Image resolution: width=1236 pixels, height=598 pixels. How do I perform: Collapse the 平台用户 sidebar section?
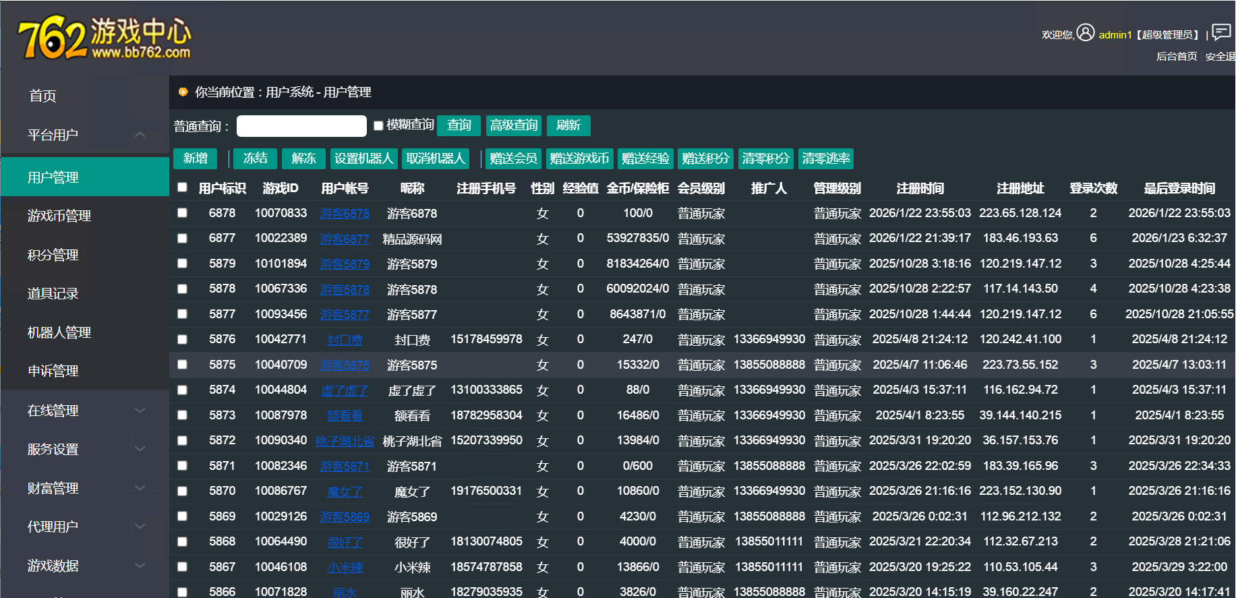click(x=140, y=135)
